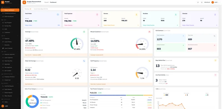The height and width of the screenshot is (109, 222).
Task: Click the Total Expenses trash icon
Action: (97, 15)
